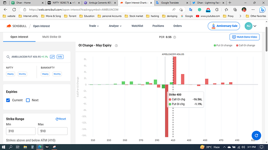
Task: Select BANKNIFTY Monthly button
Action: pos(57,74)
